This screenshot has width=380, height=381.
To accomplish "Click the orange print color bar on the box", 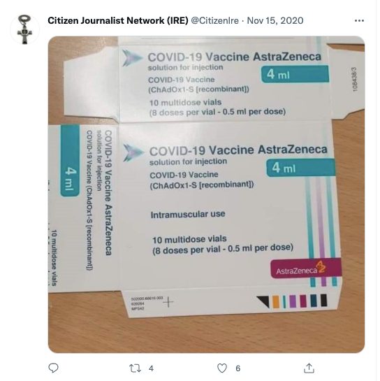I will pyautogui.click(x=276, y=301).
